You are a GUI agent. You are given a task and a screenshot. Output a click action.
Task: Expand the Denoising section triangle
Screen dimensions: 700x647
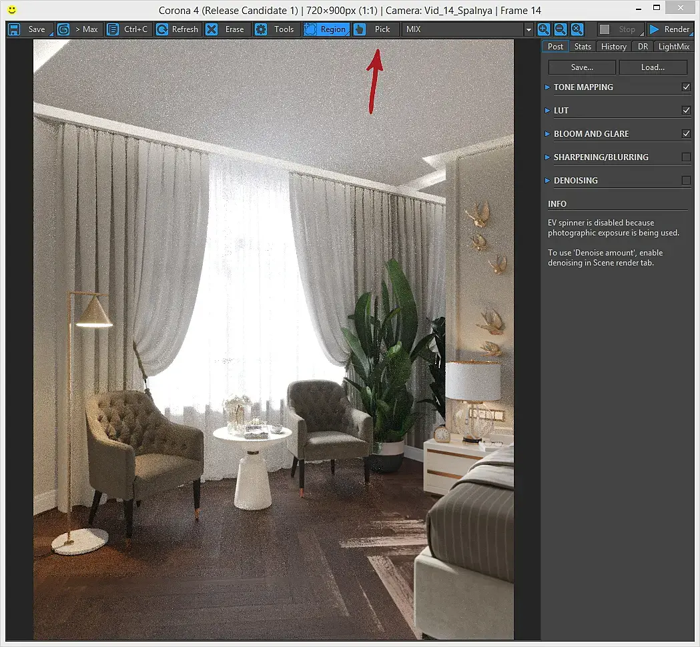tap(547, 180)
